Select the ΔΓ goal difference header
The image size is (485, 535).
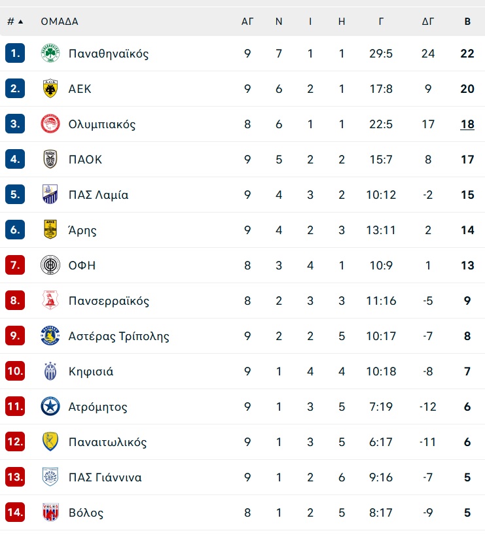pos(427,22)
